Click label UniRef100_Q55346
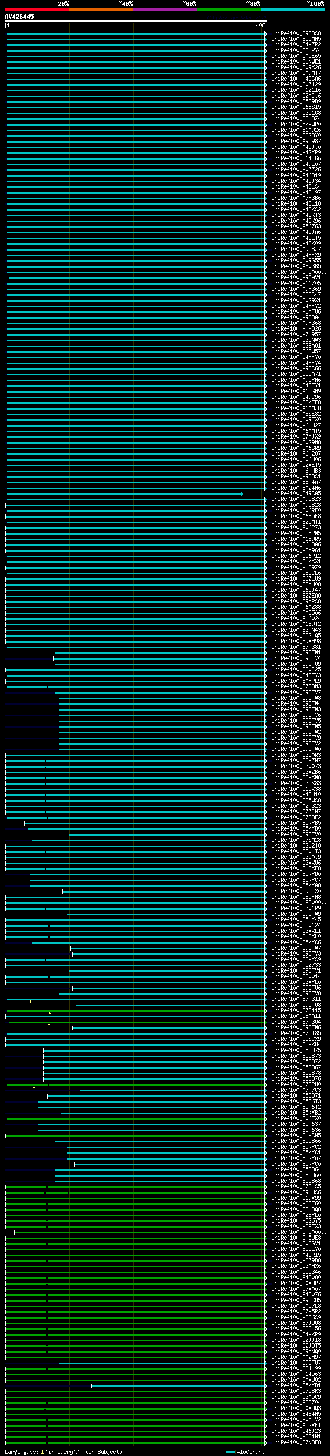330x1456 pixels. tap(296, 1272)
